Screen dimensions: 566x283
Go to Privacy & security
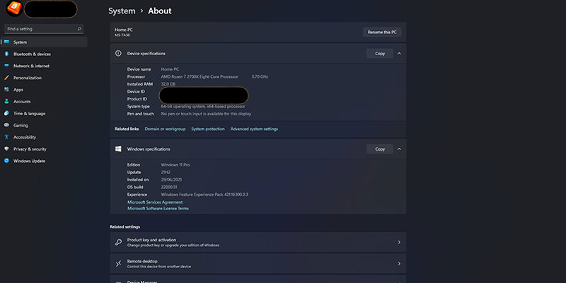[44, 149]
